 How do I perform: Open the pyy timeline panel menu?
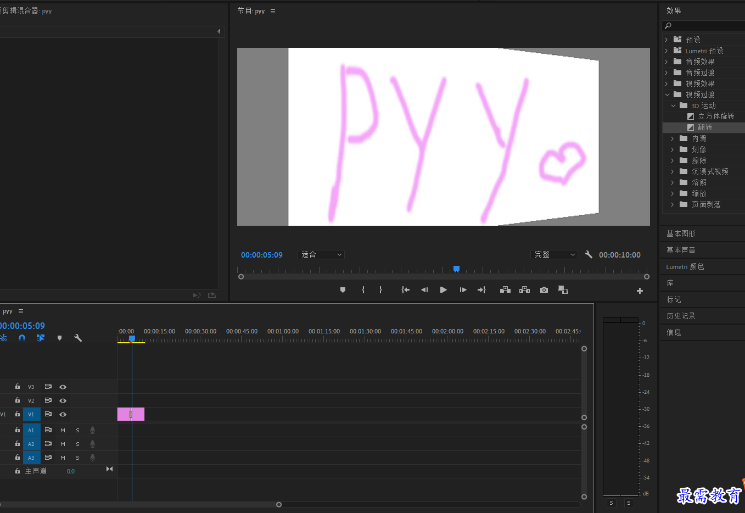click(21, 311)
